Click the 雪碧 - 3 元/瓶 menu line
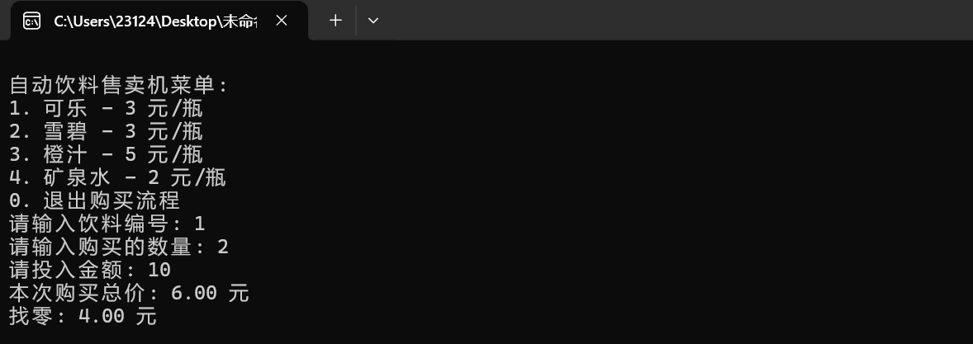The height and width of the screenshot is (344, 973). 106,131
